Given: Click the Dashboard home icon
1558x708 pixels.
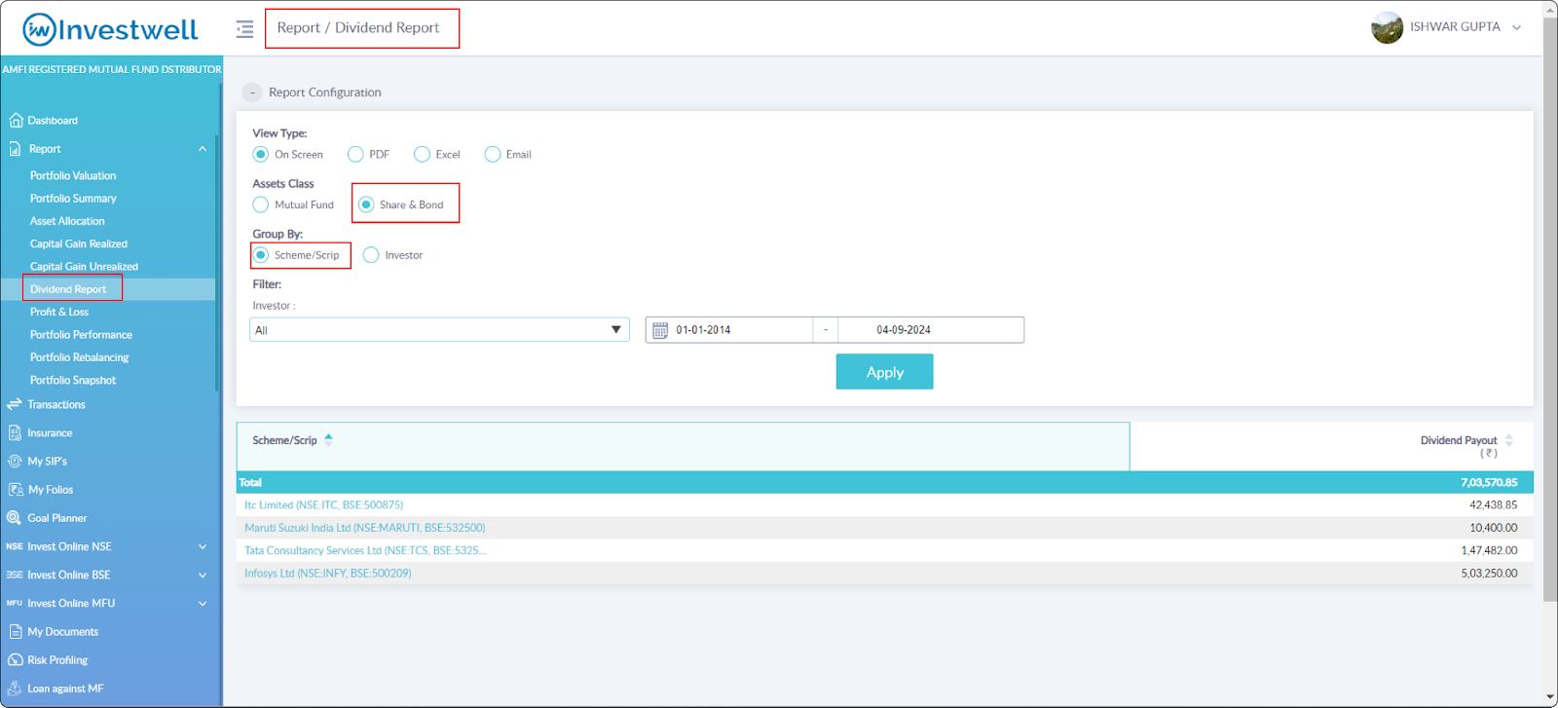Looking at the screenshot, I should pyautogui.click(x=16, y=121).
